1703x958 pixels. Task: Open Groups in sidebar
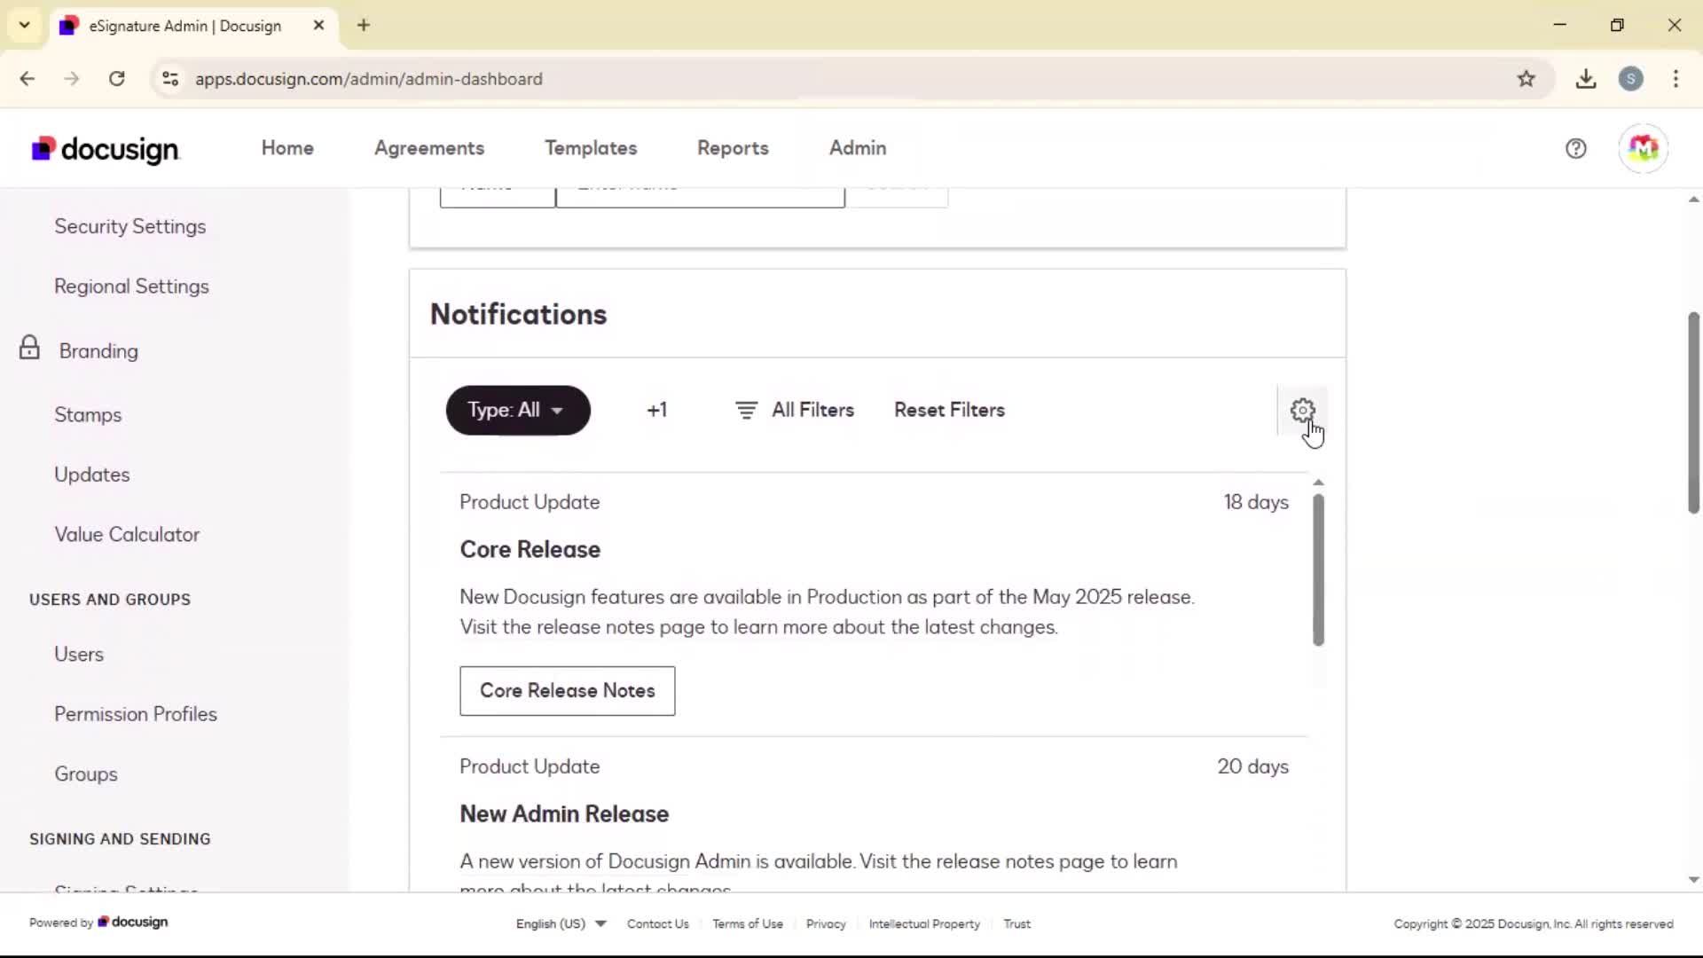[86, 773]
